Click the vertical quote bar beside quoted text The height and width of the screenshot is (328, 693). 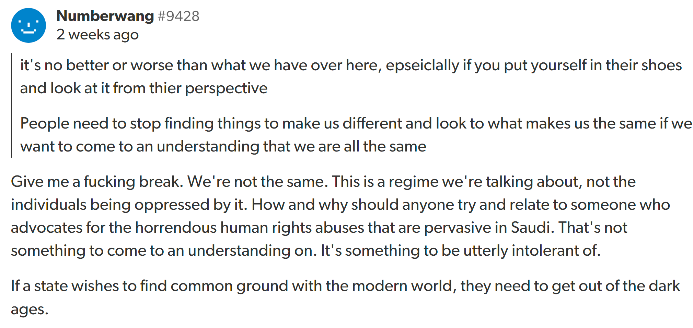pos(12,105)
